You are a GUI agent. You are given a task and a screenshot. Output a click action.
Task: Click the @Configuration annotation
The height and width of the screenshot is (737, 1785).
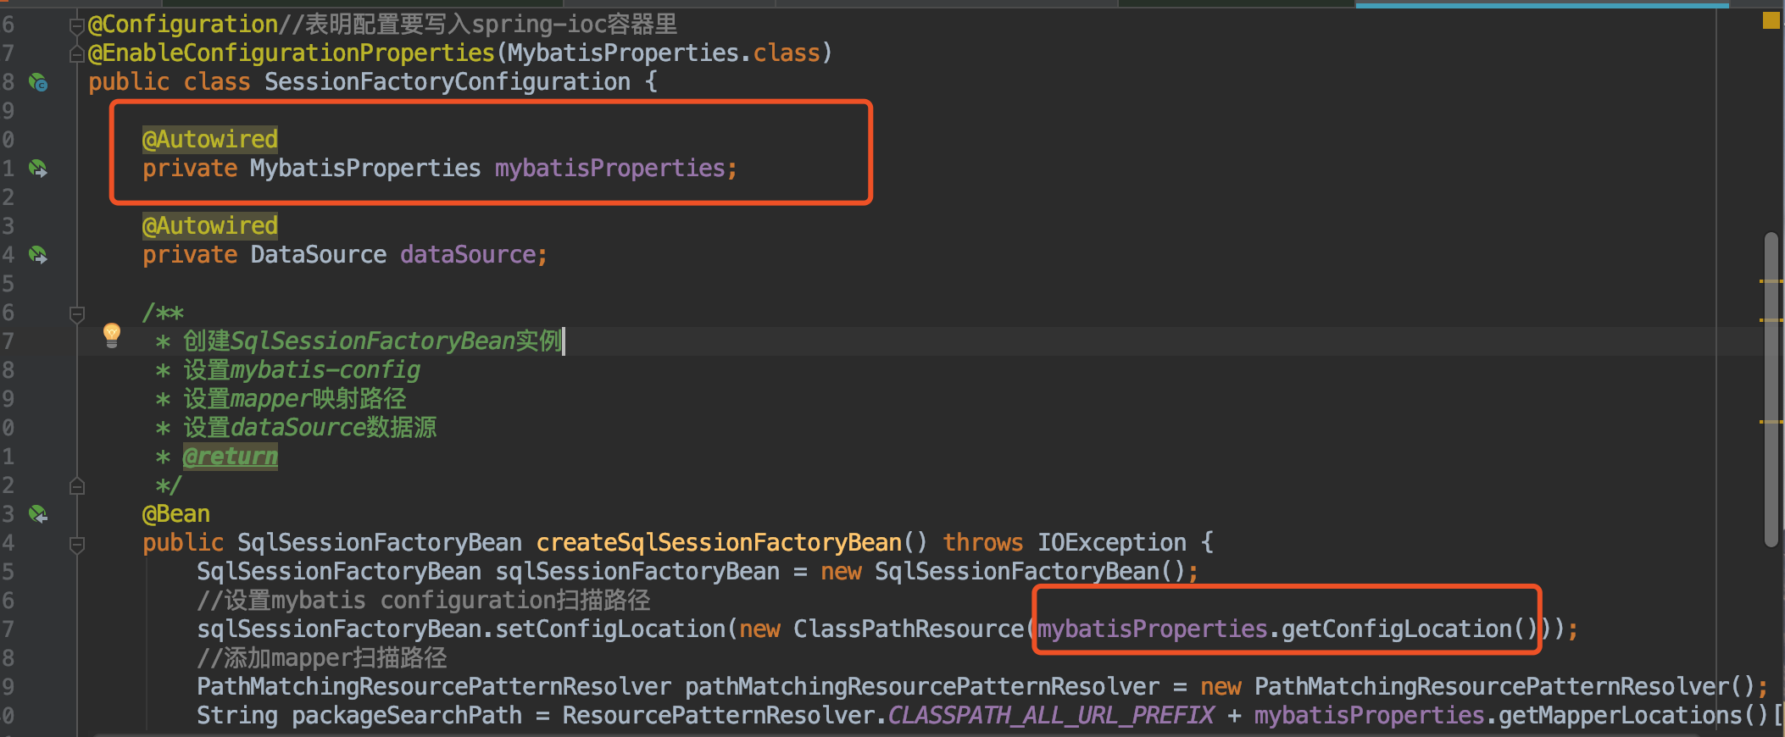coord(183,25)
